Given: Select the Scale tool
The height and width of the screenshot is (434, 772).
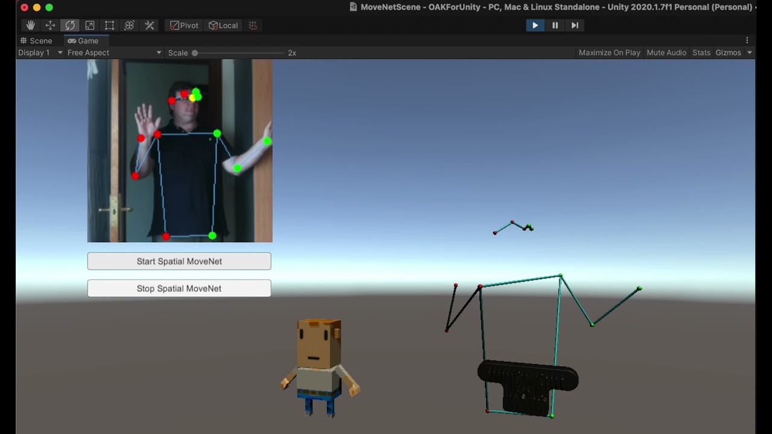Looking at the screenshot, I should pyautogui.click(x=89, y=25).
